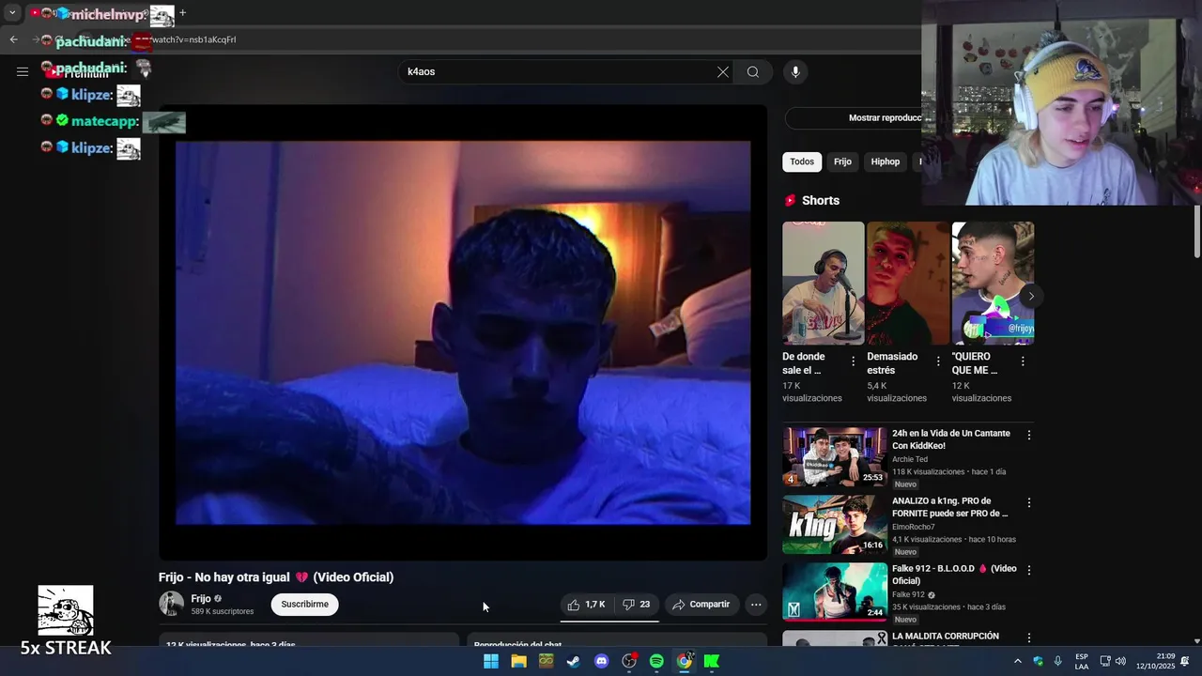Clear the search box with the X

[x=723, y=72]
